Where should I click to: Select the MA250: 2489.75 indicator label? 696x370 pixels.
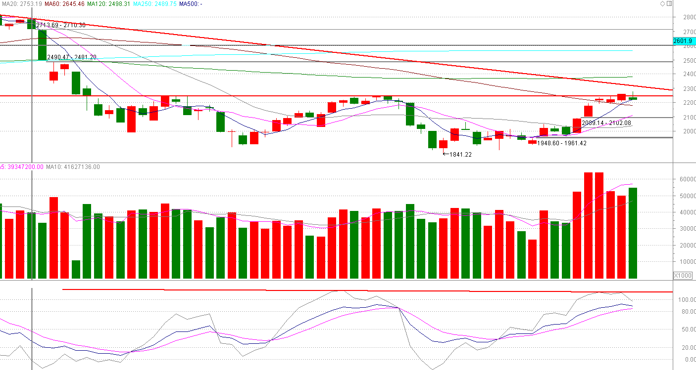point(154,4)
